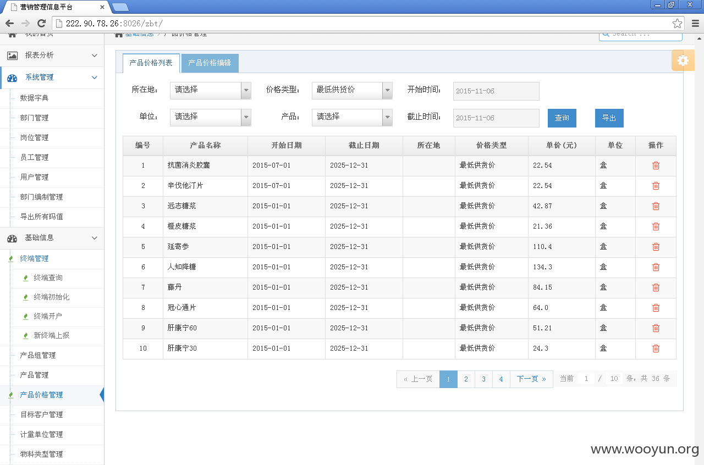Click 下一页 pagination button
Screen dimensions: 704x465
[531, 379]
